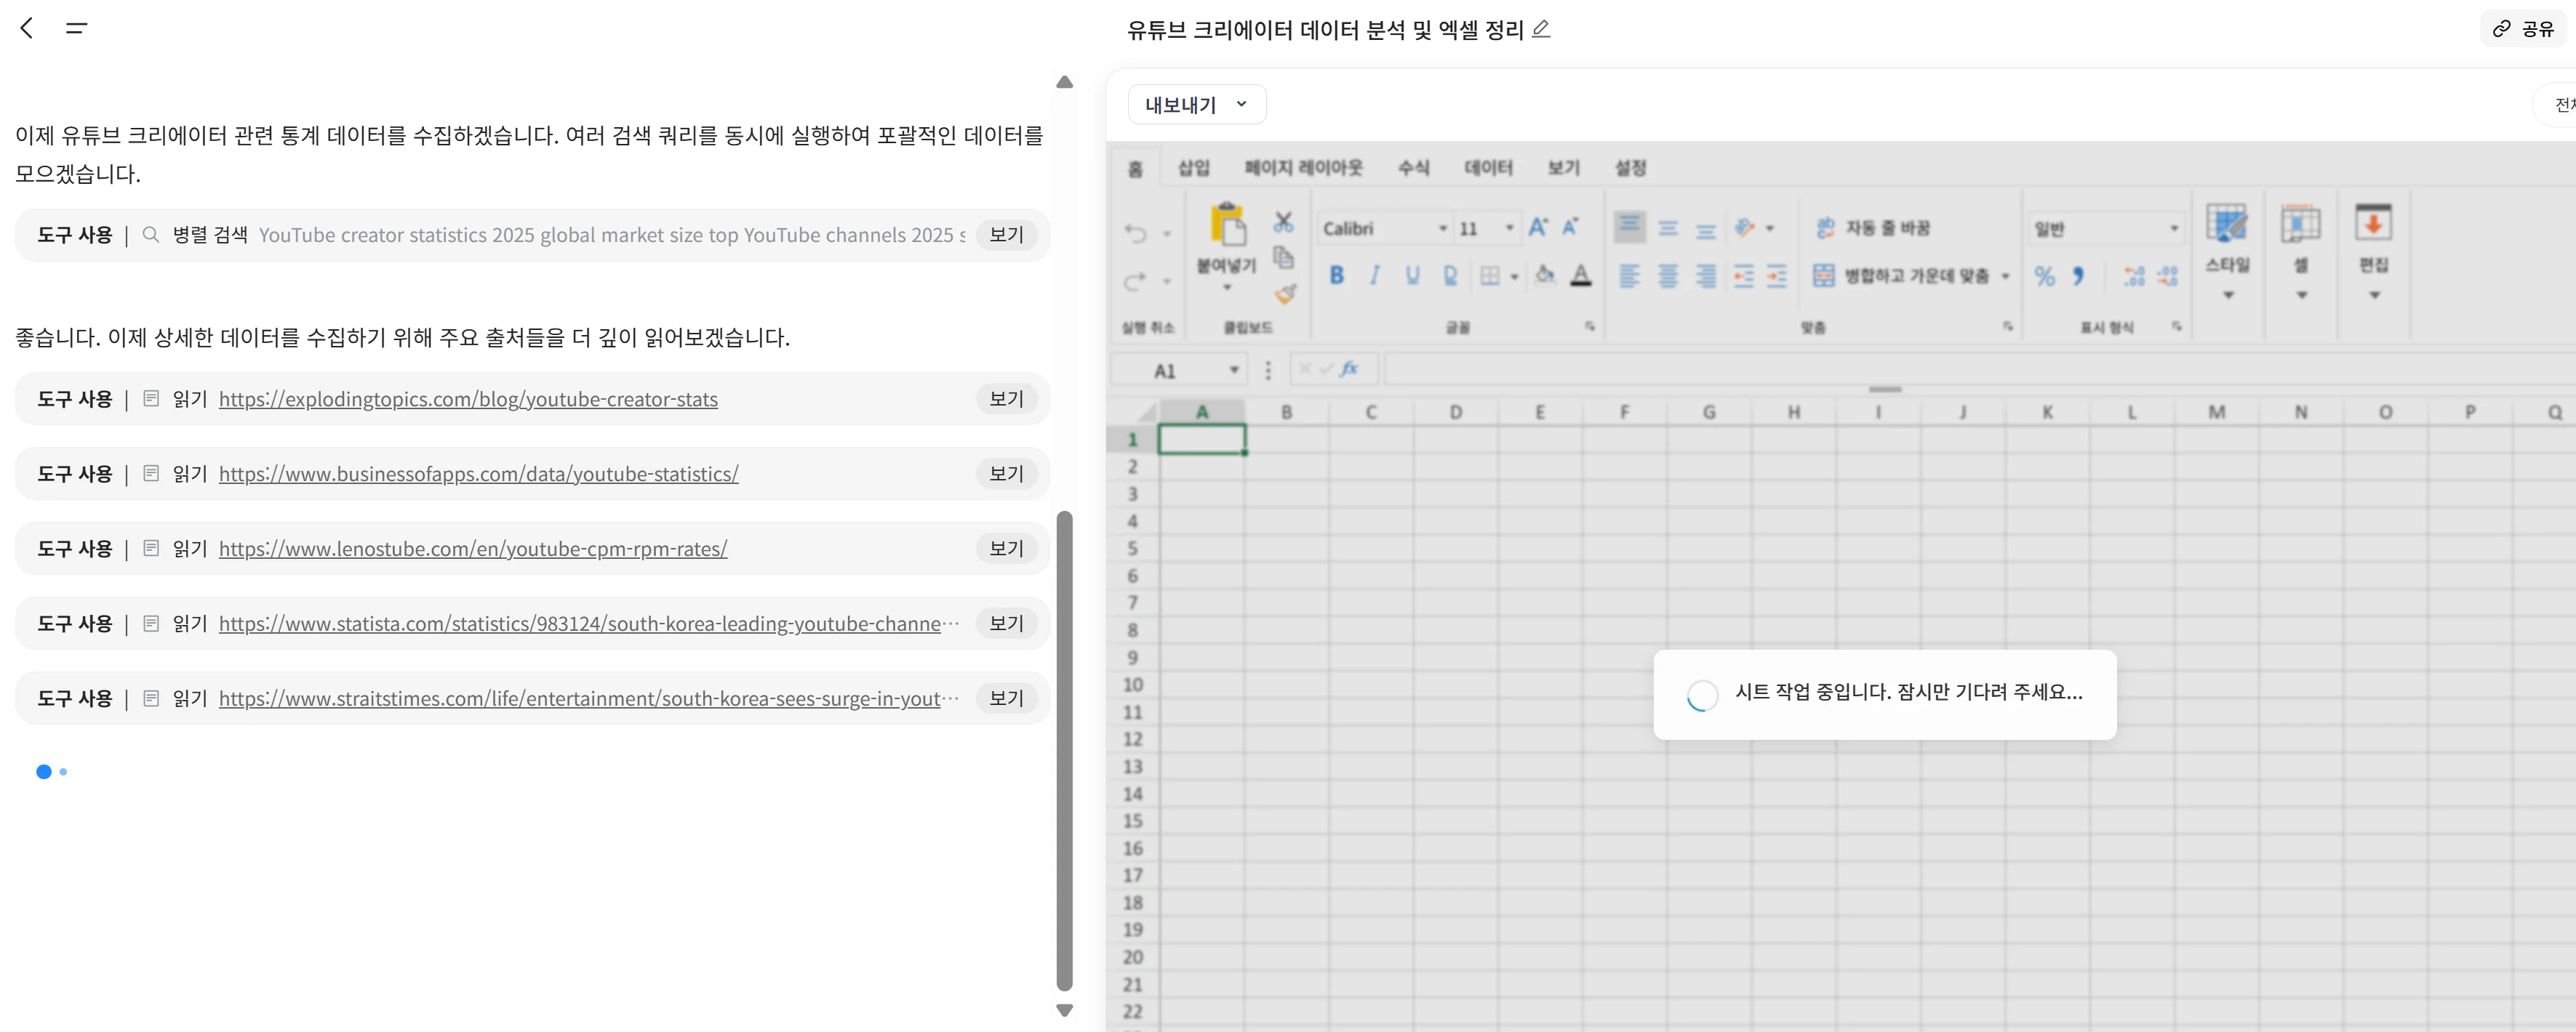Open the explodingtopics.com YouTube creator stats link
The height and width of the screenshot is (1032, 2576).
[468, 398]
